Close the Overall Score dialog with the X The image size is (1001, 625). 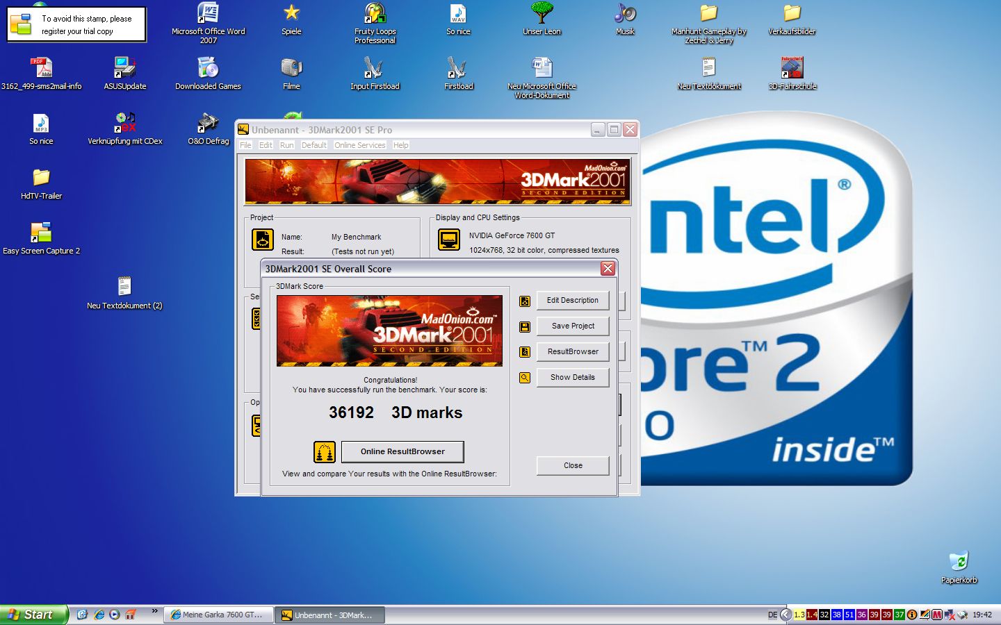coord(608,269)
